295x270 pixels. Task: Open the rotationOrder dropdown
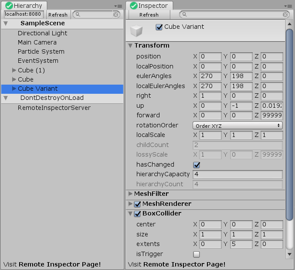click(x=237, y=126)
